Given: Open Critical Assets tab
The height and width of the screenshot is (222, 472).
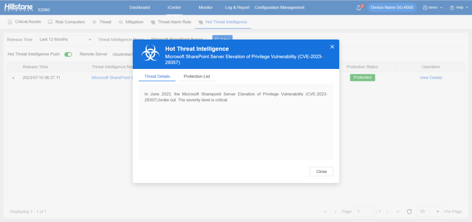Looking at the screenshot, I should 24,22.
